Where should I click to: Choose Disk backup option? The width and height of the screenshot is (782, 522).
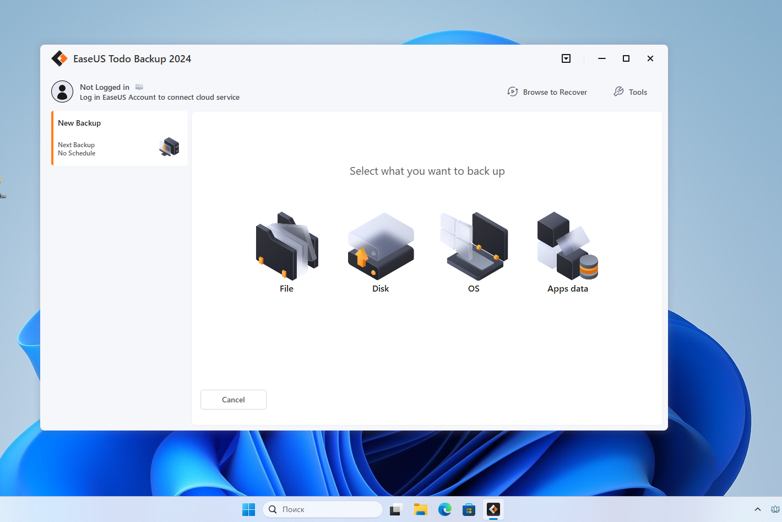pos(381,252)
